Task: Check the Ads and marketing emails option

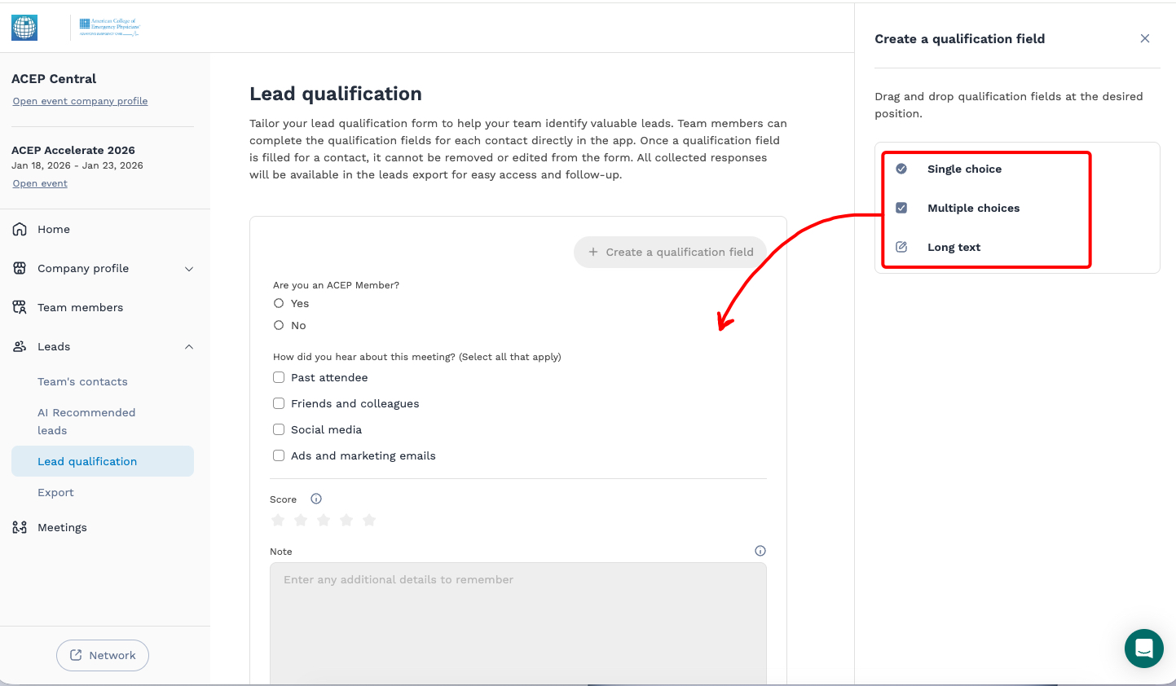Action: pyautogui.click(x=279, y=455)
